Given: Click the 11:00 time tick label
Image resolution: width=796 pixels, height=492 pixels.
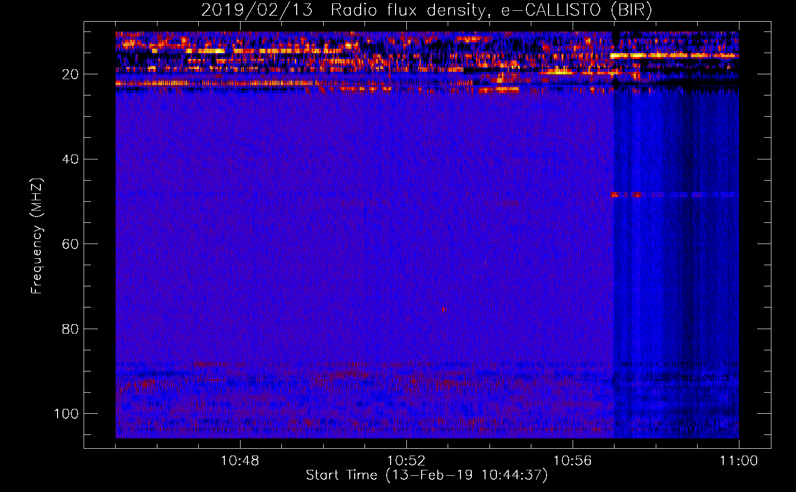Looking at the screenshot, I should click(739, 461).
